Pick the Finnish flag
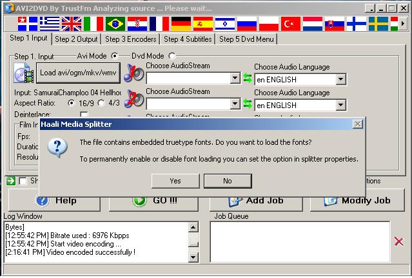The width and height of the screenshot is (412, 278). point(357,24)
